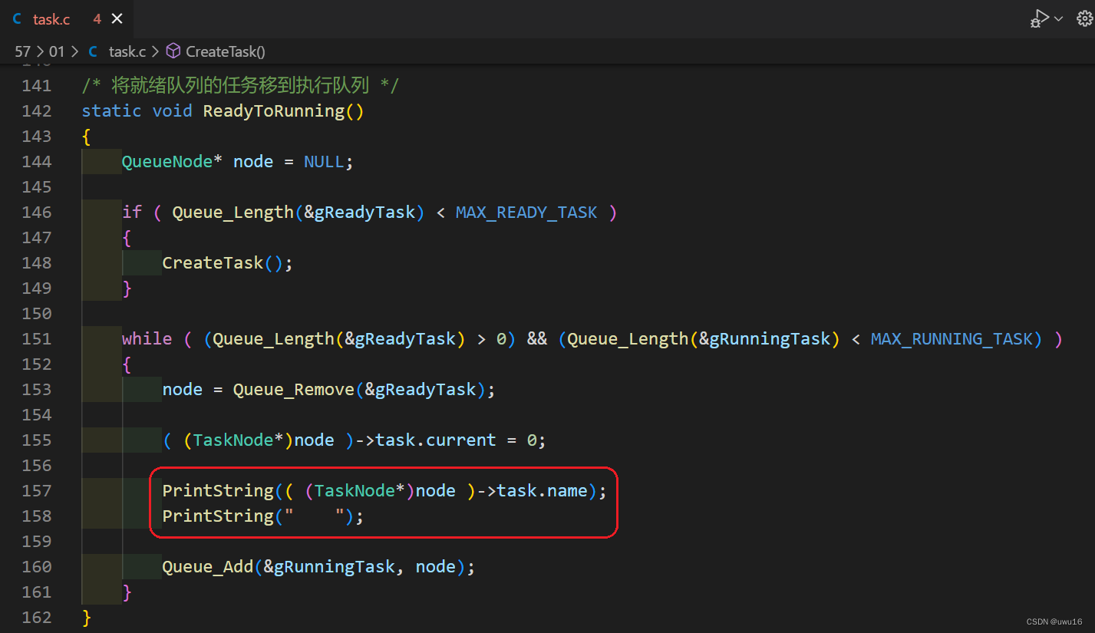Click the C icon in the breadcrumb
The width and height of the screenshot is (1095, 633).
pos(93,51)
